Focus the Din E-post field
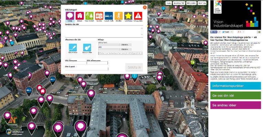This screenshot has width=263, height=137. (x=87, y=69)
